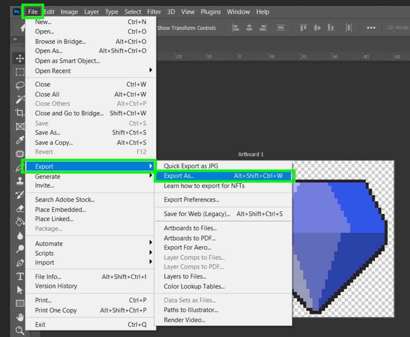Select the Lasso tool
The width and height of the screenshot is (410, 337).
point(20,86)
